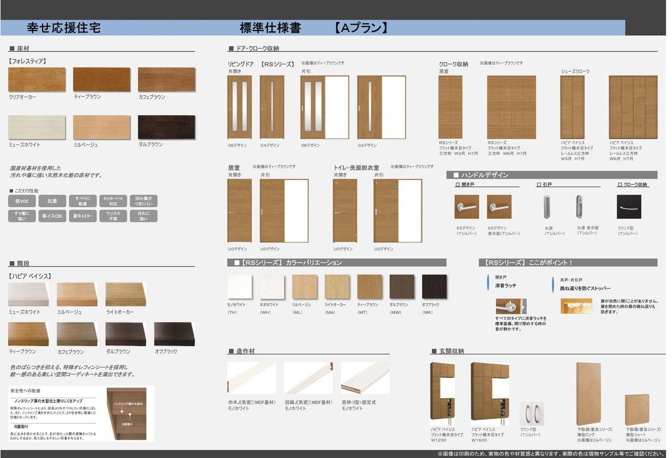Select the すべりに配慮 feature badge

tap(83, 201)
